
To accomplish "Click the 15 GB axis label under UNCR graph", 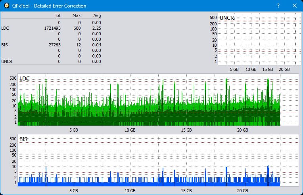I will point(268,69).
